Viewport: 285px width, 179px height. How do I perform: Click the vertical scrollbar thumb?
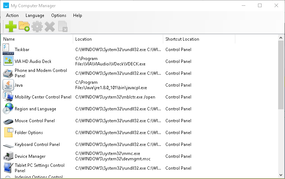click(281, 75)
